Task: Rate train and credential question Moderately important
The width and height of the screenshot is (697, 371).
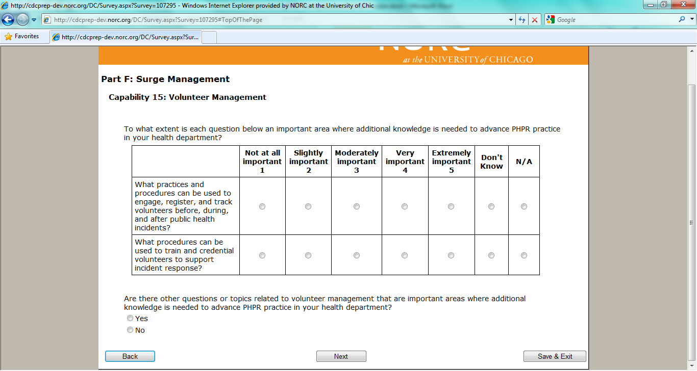Action: point(357,255)
